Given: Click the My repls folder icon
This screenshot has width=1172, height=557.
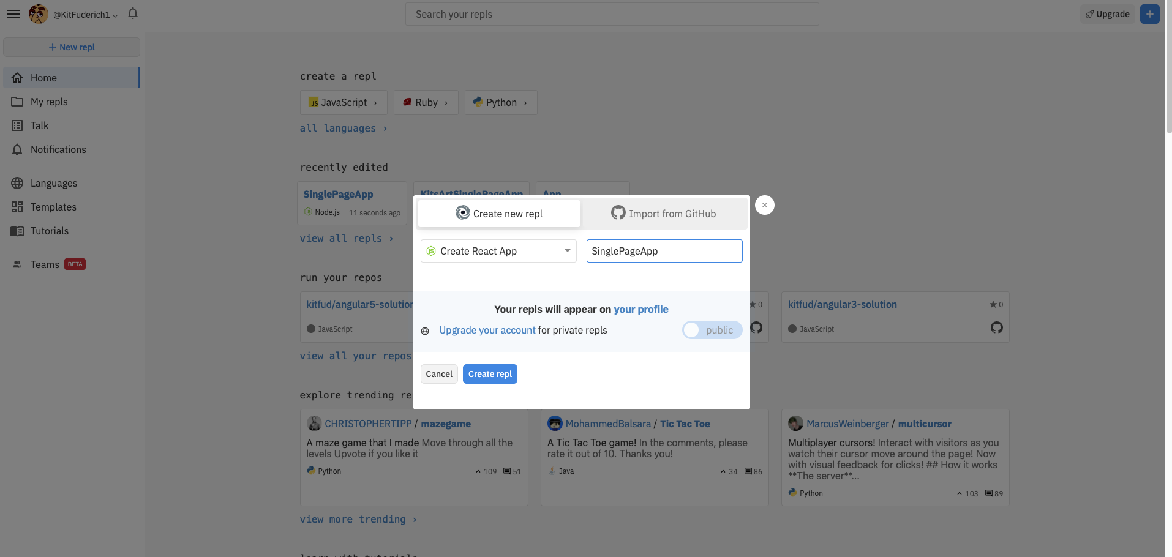Looking at the screenshot, I should [17, 102].
